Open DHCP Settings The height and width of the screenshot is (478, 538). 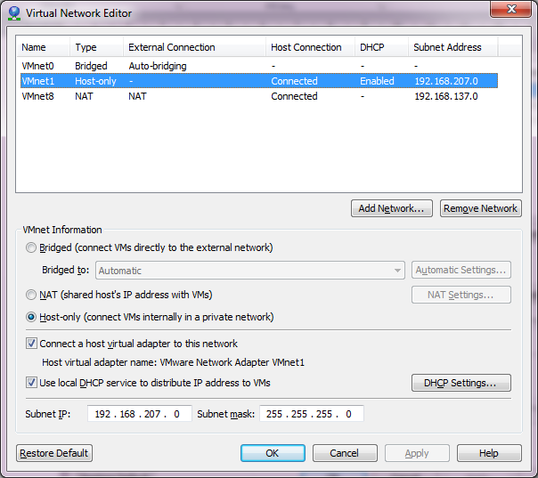click(x=461, y=383)
